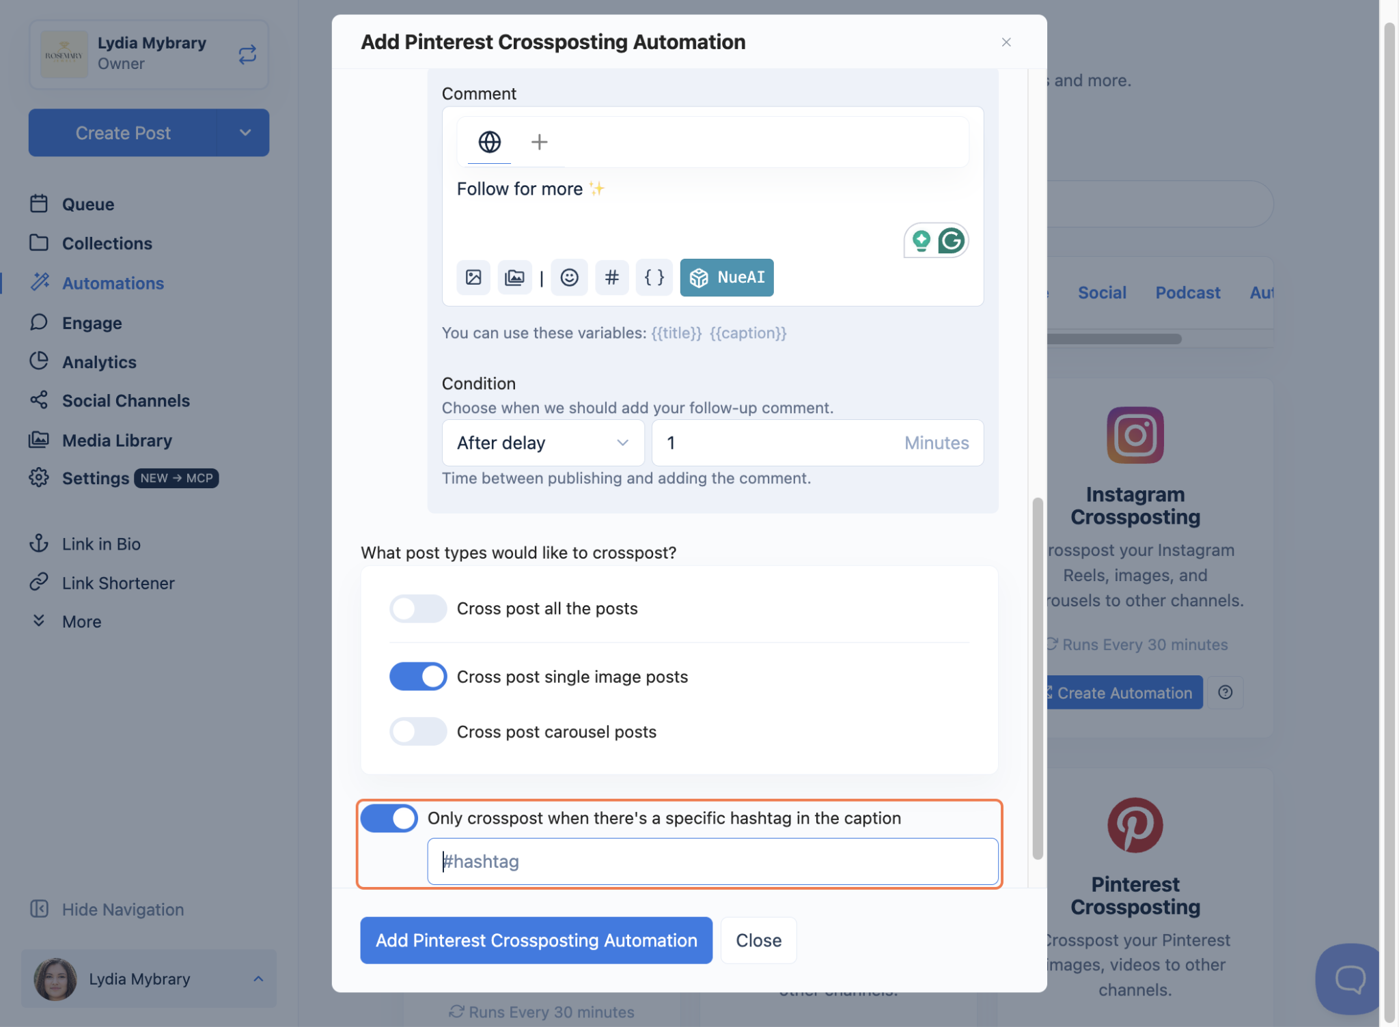This screenshot has height=1027, width=1399.
Task: Enable Cross post carousel posts toggle
Action: coord(418,731)
